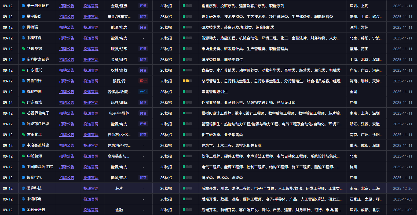Select the 26秋招 label on 金融壹账通 row

[166, 210]
